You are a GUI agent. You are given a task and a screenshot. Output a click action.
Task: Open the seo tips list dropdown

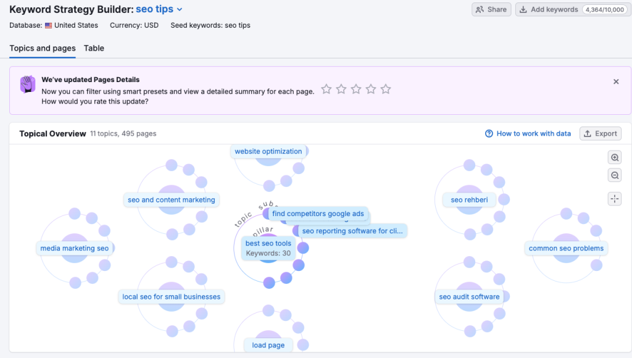tap(159, 9)
